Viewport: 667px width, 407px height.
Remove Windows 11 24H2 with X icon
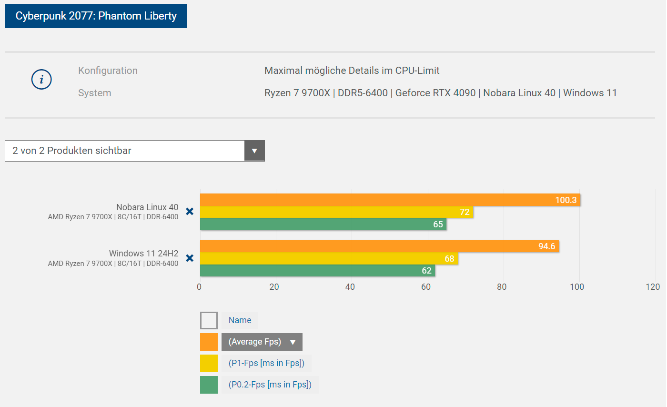click(190, 258)
